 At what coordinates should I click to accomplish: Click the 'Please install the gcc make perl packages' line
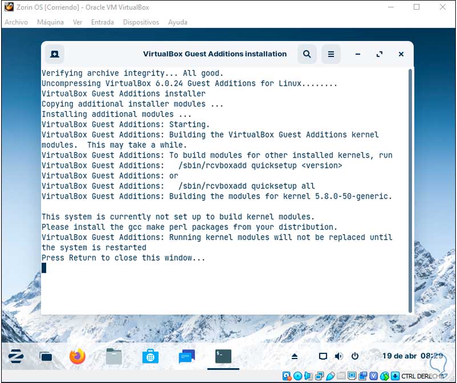(189, 227)
